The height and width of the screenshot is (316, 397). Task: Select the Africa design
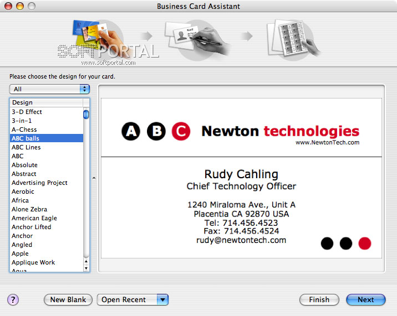[47, 200]
